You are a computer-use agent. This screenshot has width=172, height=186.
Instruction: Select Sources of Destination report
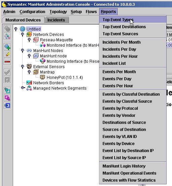pyautogui.click(x=133, y=129)
